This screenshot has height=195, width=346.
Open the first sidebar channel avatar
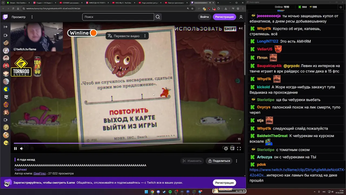coord(6,43)
